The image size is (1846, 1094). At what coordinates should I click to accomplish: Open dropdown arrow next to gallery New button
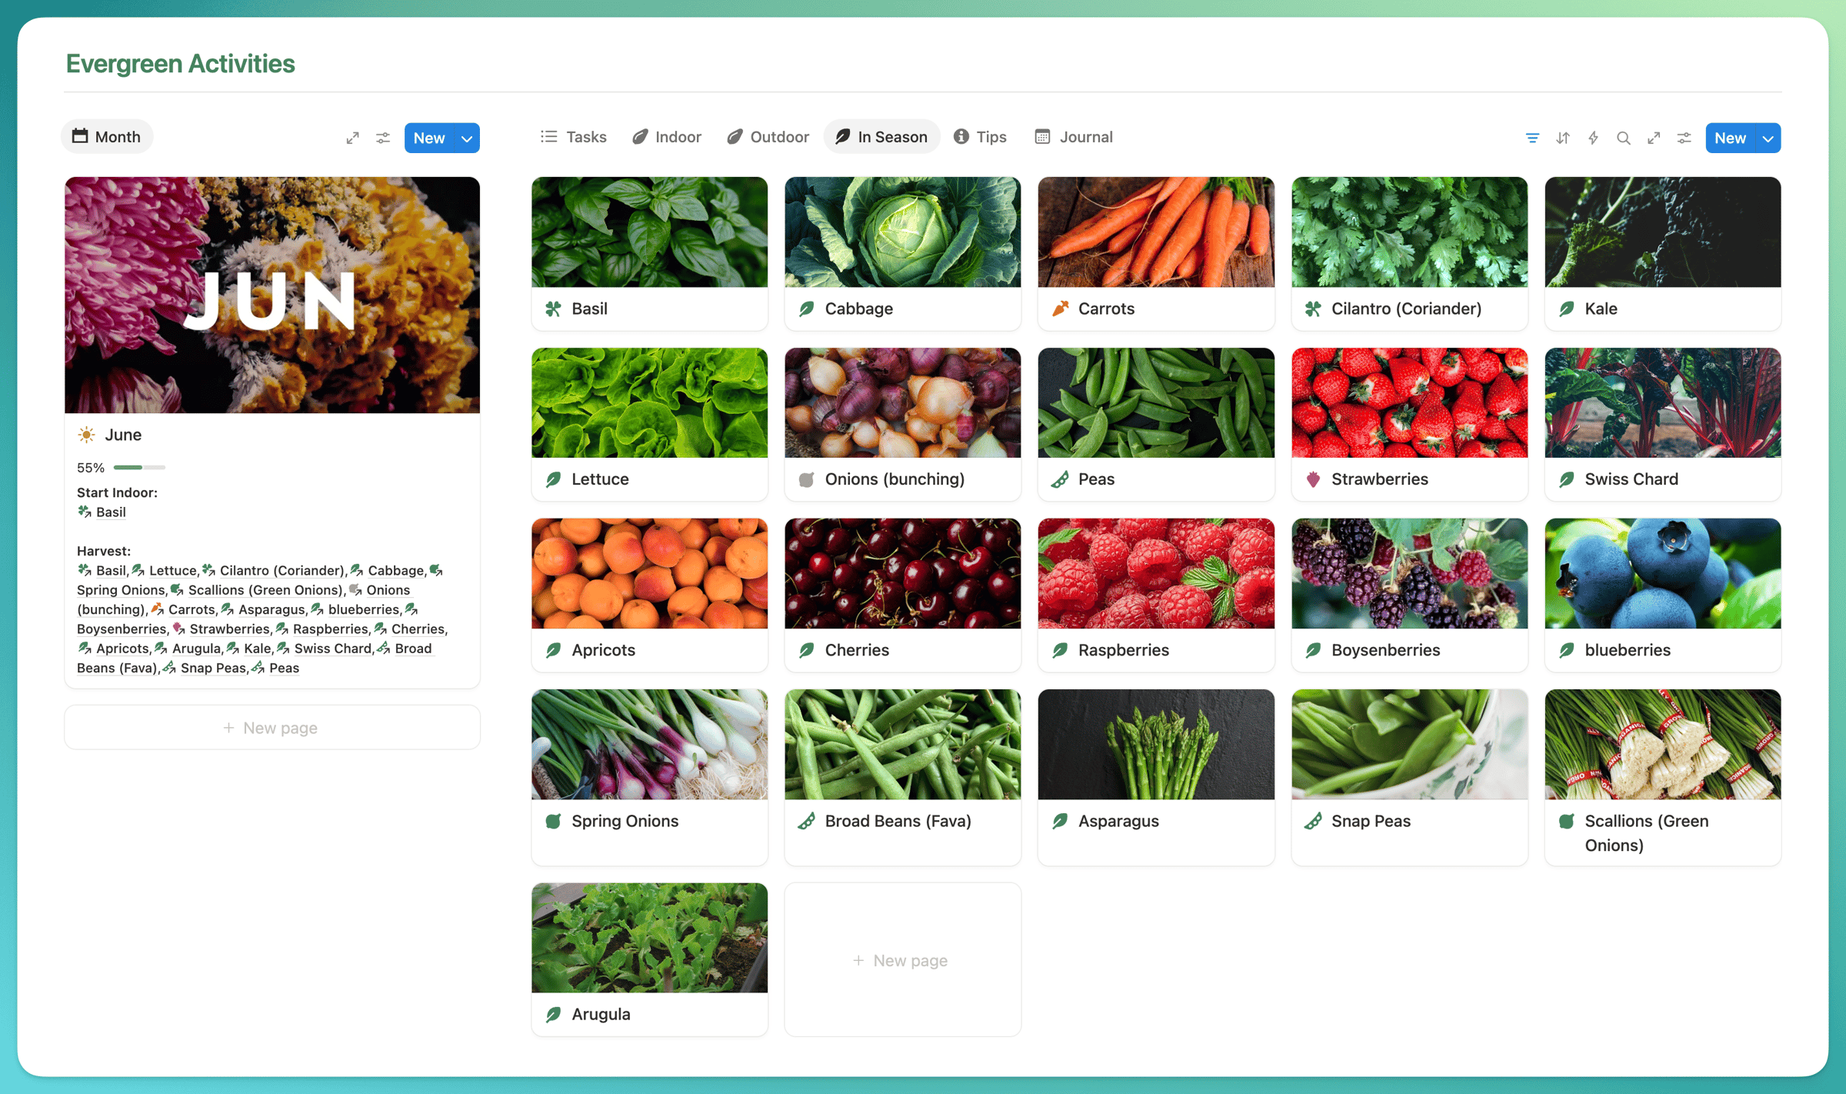pyautogui.click(x=1768, y=138)
